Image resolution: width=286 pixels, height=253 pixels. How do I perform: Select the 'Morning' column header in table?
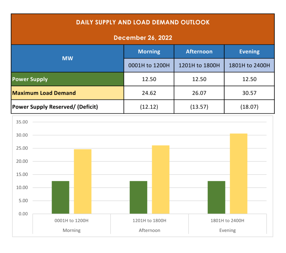click(149, 52)
